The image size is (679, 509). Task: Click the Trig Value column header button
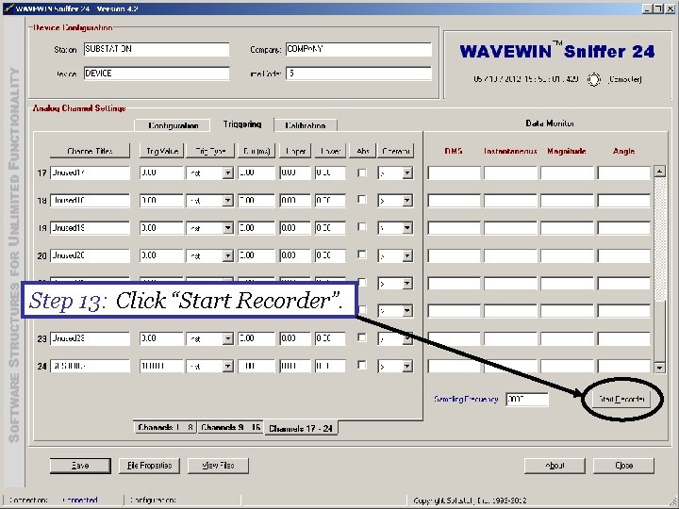162,151
